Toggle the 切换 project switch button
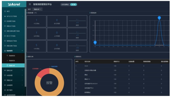Image resolution: width=171 pixels, height=97 pixels. click(x=73, y=5)
